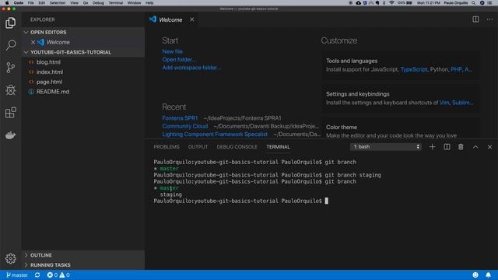Click Add workspace folder... link
This screenshot has height=280, width=498.
(191, 68)
